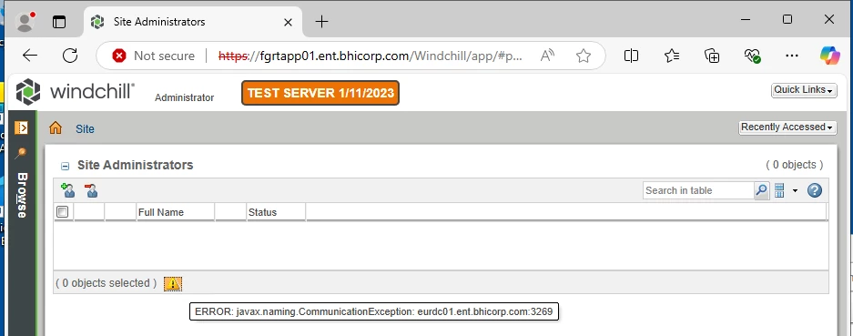
Task: Open the Quick Links dropdown
Action: pyautogui.click(x=804, y=90)
